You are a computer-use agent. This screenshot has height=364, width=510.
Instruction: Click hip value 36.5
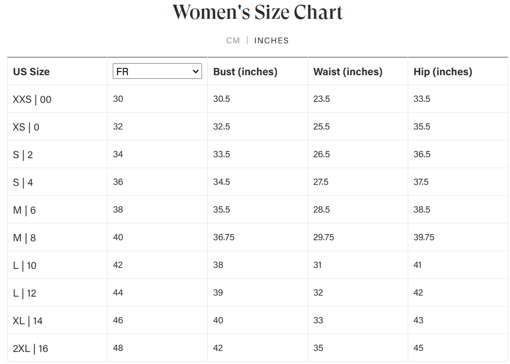pos(422,154)
